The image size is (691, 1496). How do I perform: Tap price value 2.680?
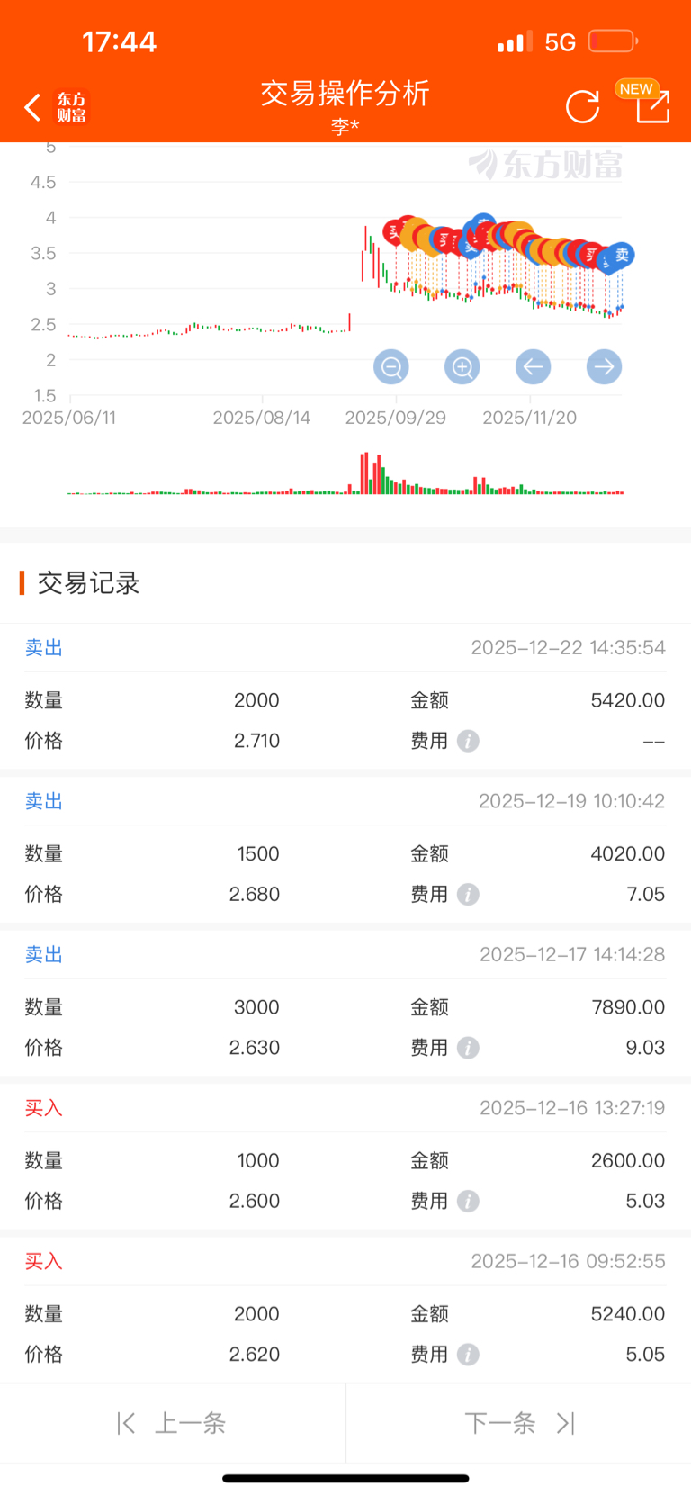click(255, 894)
